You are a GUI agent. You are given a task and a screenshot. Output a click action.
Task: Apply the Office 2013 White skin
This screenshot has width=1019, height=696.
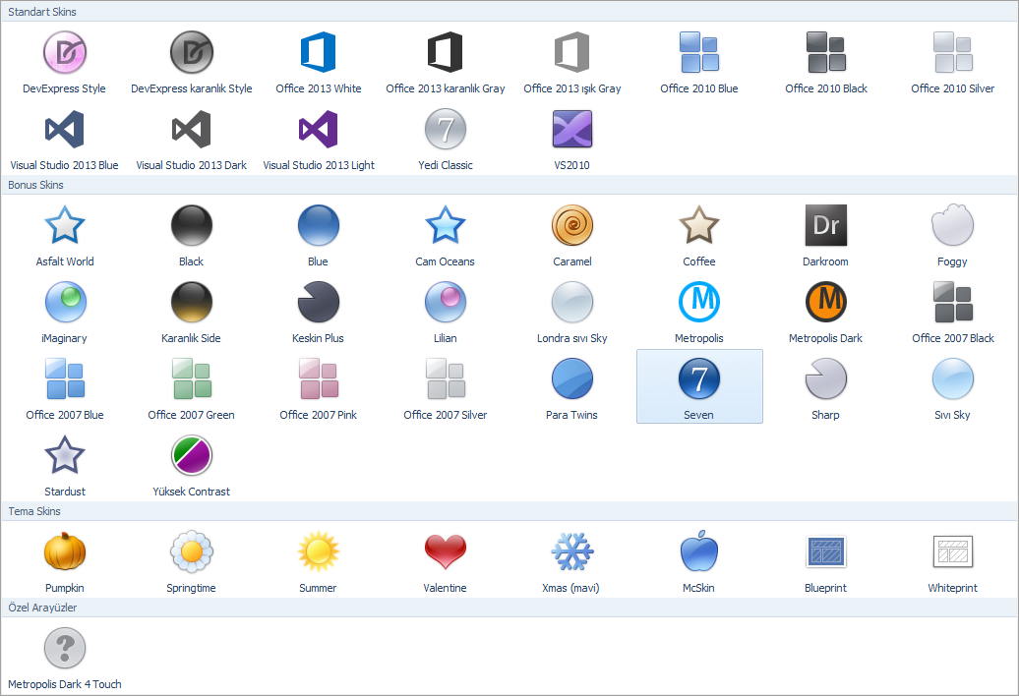319,62
